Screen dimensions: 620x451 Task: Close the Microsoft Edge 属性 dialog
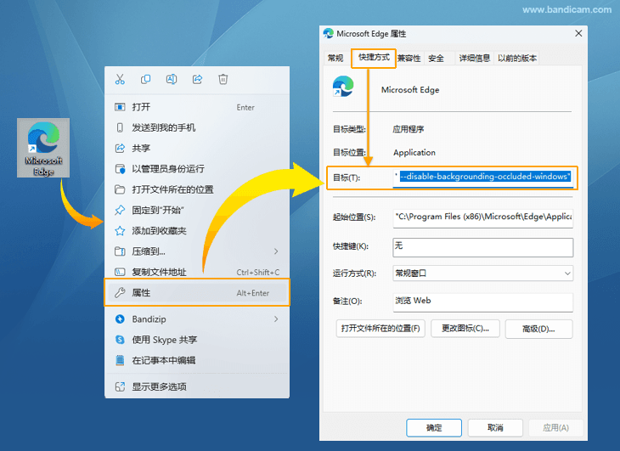click(x=578, y=34)
